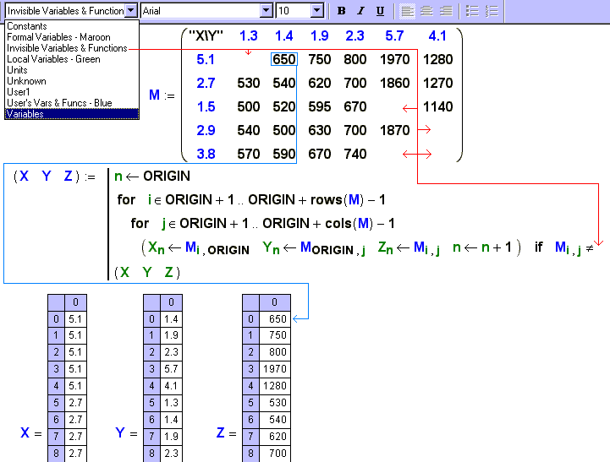Screen dimensions: 610x462
Task: Select User's Vars & Funcs - Blue style
Action: 72,103
